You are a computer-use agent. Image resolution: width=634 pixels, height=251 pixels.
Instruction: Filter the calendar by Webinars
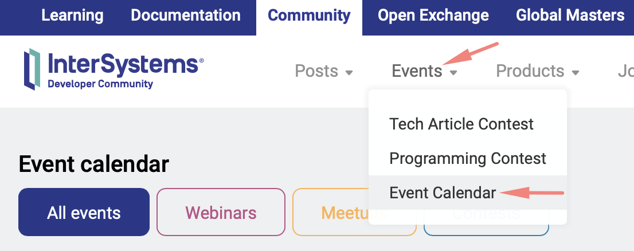click(221, 213)
